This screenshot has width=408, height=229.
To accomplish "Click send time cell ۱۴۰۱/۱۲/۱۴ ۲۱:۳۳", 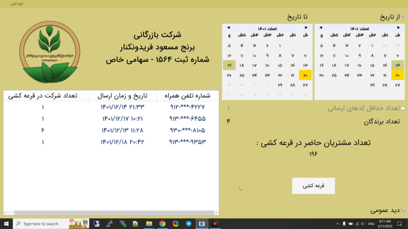I will click(122, 107).
